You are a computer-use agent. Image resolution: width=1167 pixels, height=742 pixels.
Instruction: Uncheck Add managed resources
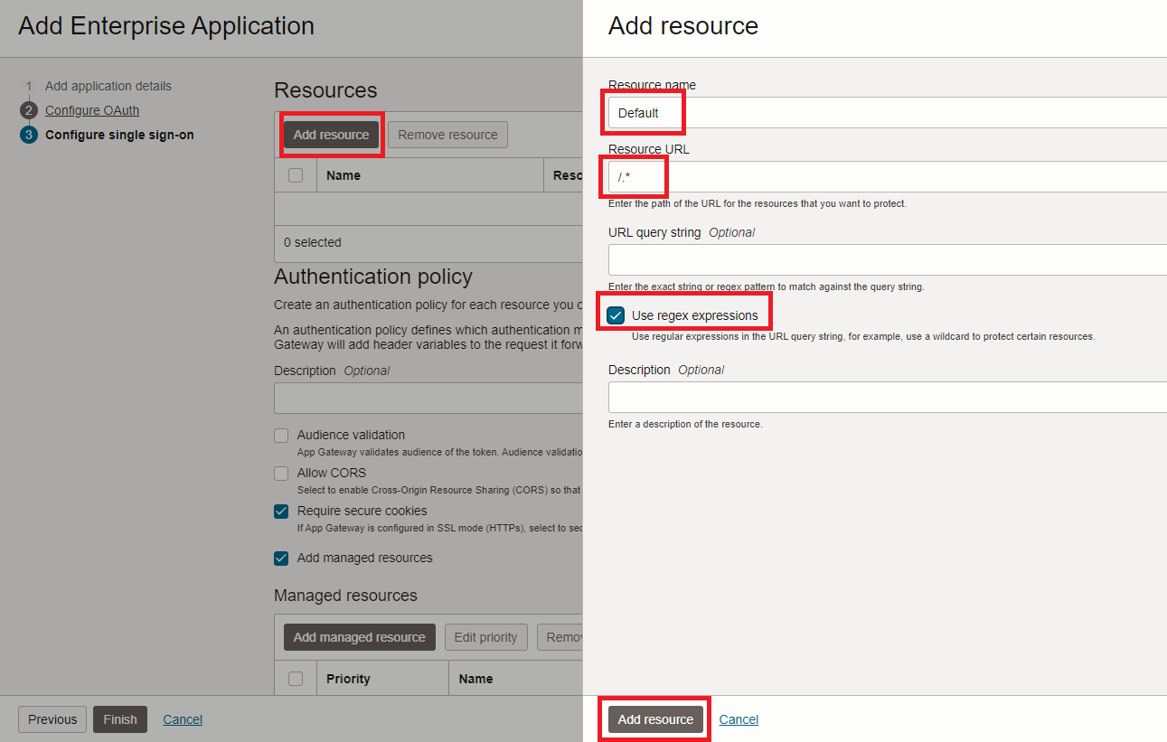click(x=281, y=558)
